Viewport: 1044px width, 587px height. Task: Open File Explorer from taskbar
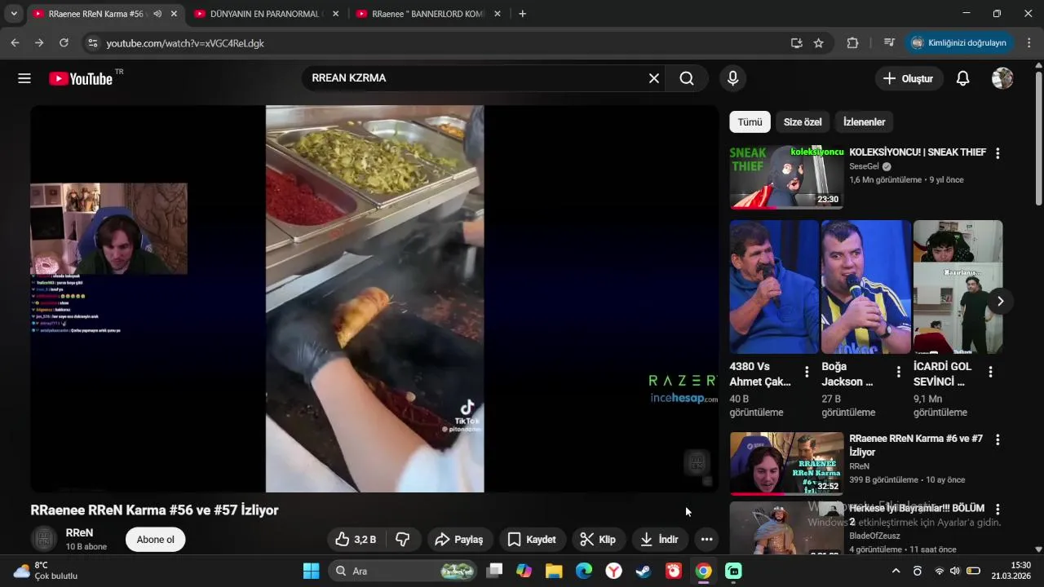(x=554, y=571)
